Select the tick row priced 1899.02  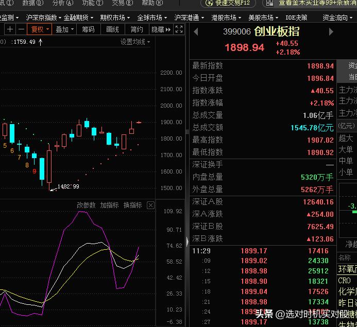pos(263,261)
